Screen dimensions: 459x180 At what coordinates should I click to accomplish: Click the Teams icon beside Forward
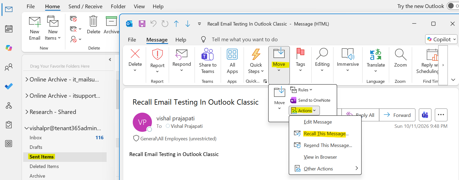425,115
